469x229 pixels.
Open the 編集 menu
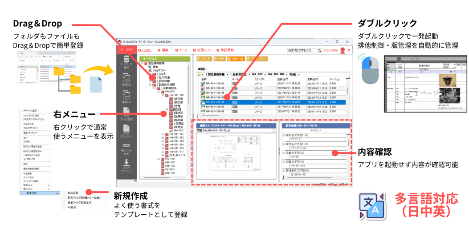click(165, 50)
